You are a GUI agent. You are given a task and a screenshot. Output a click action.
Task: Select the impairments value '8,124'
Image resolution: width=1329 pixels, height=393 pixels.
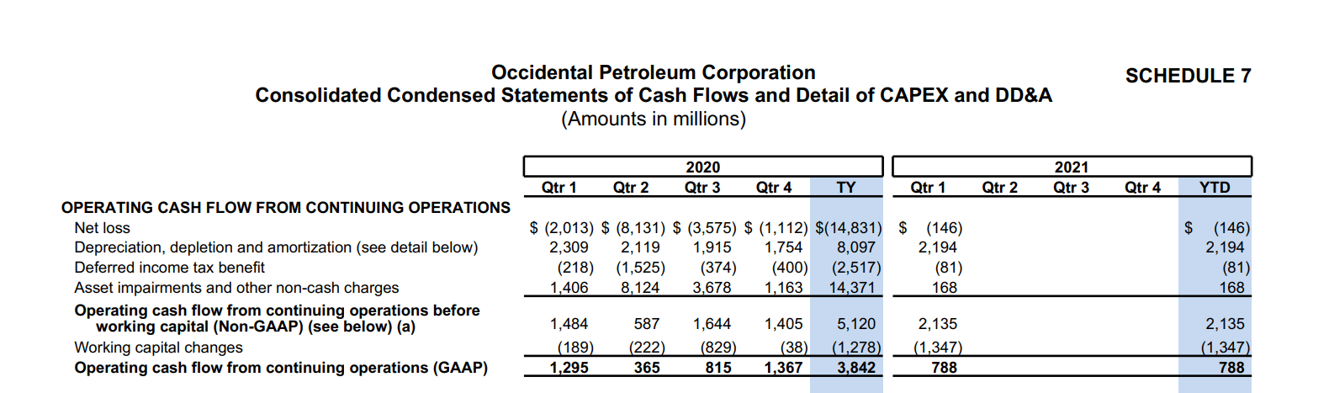pyautogui.click(x=641, y=288)
